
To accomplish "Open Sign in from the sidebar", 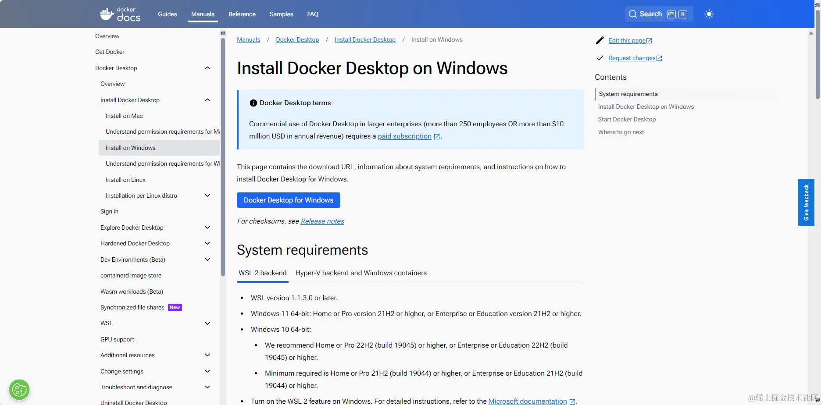I will (109, 211).
